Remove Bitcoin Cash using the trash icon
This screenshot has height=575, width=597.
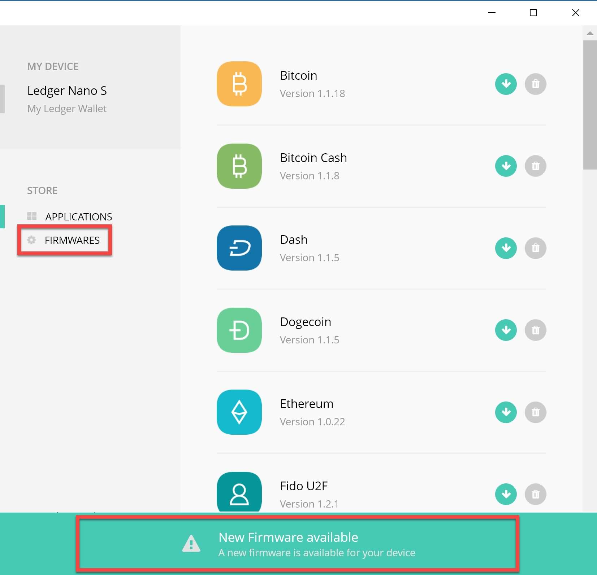point(535,166)
